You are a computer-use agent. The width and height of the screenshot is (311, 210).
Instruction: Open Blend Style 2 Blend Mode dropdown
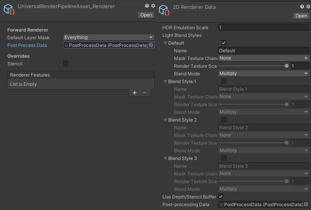point(264,150)
